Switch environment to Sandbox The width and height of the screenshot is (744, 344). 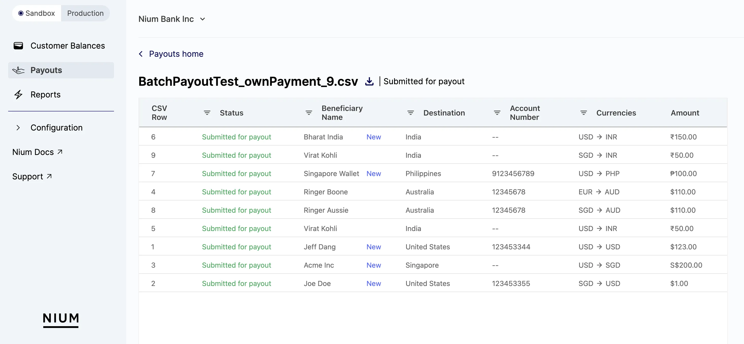pyautogui.click(x=37, y=13)
